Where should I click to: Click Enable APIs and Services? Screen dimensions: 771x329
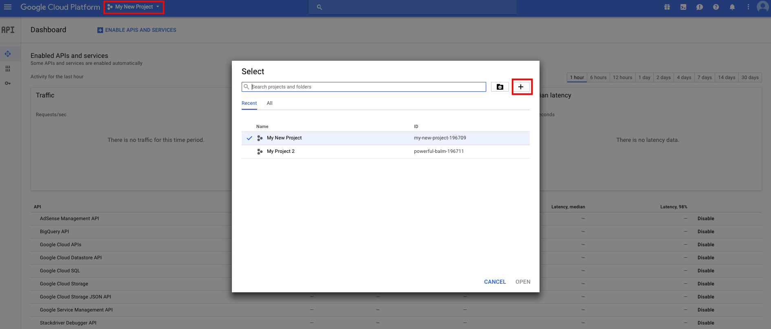click(x=137, y=30)
